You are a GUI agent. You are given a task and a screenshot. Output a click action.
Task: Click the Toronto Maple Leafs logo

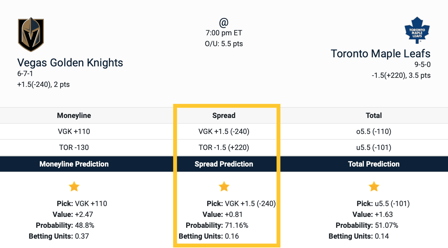417,30
